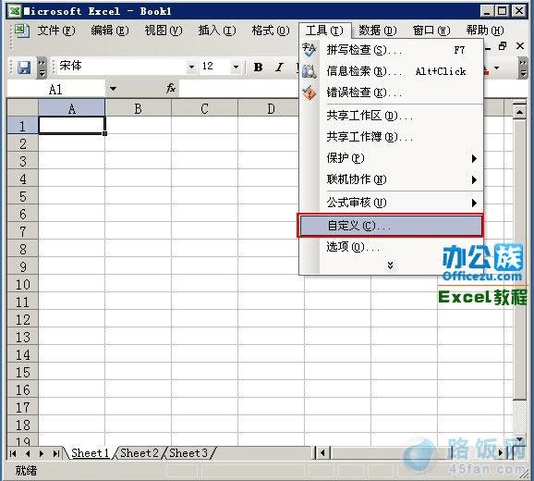
Task: Select row 10 header
Action: click(x=22, y=284)
